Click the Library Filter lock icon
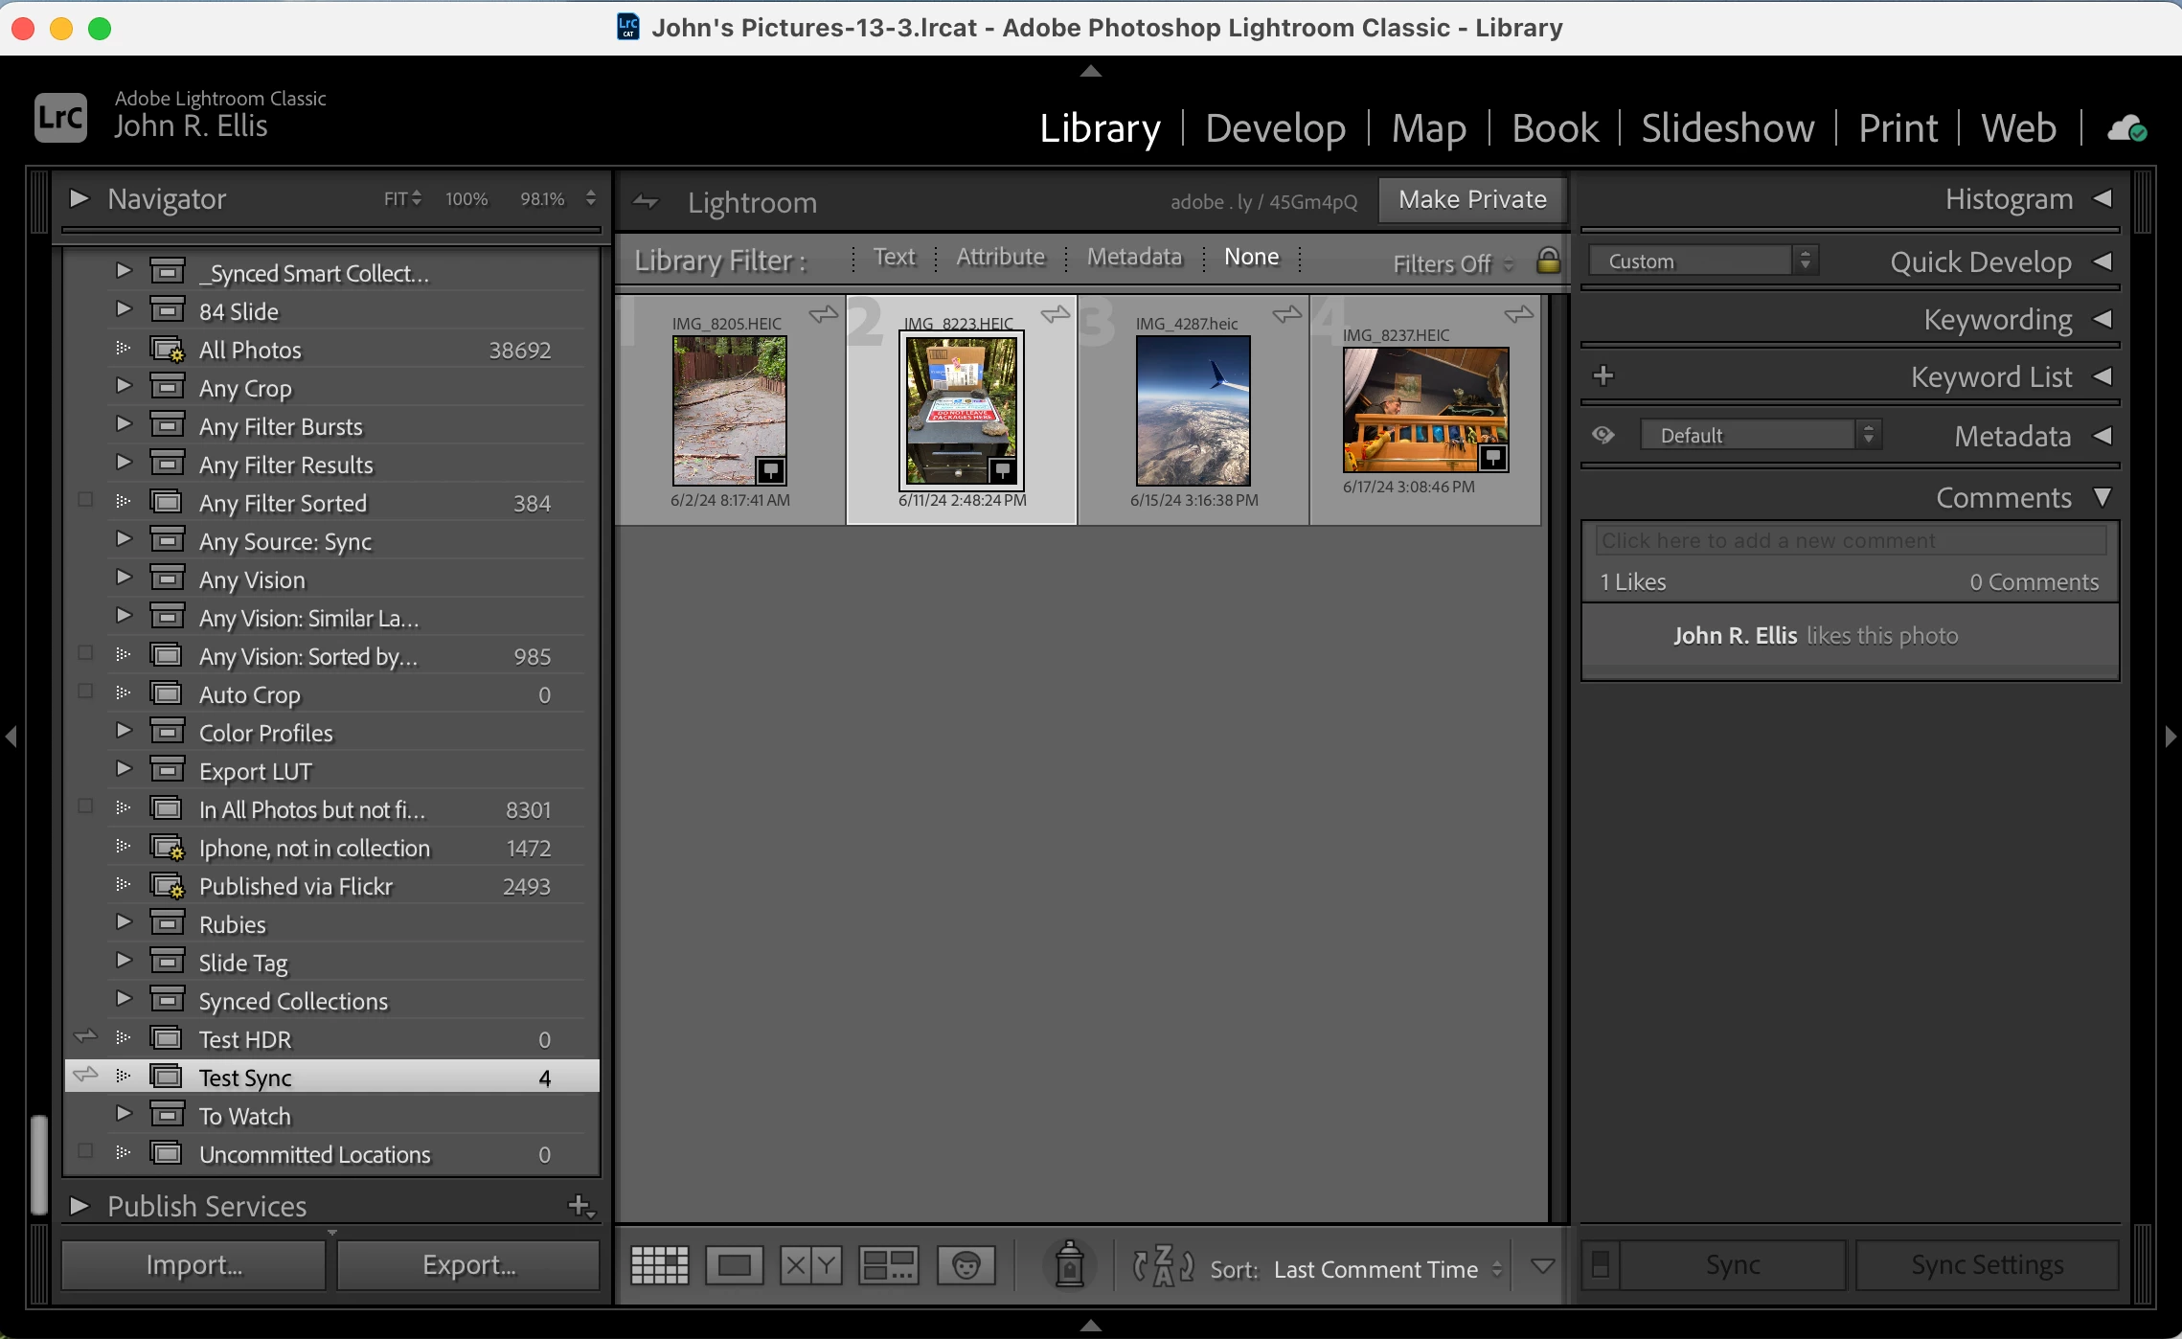 (x=1548, y=261)
